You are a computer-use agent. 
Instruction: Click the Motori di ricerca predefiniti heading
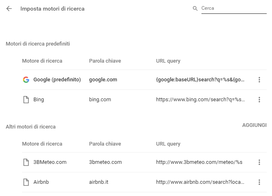[38, 44]
